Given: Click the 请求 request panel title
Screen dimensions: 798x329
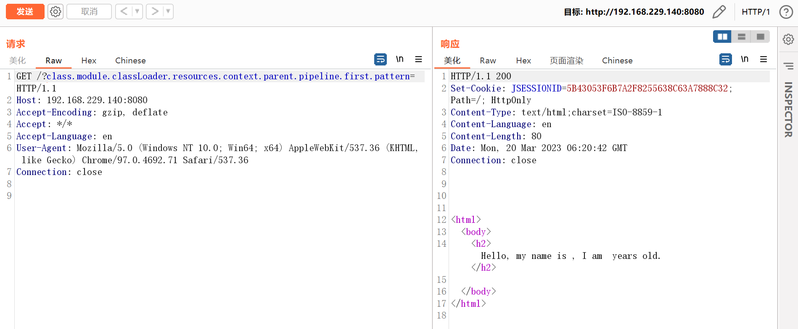Looking at the screenshot, I should (x=16, y=44).
